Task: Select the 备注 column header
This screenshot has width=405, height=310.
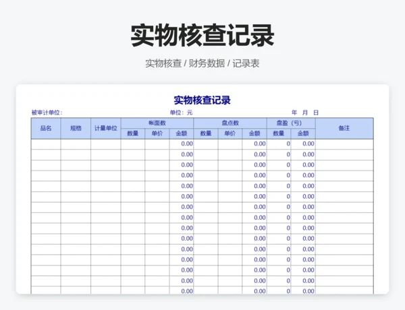Action: coord(344,129)
